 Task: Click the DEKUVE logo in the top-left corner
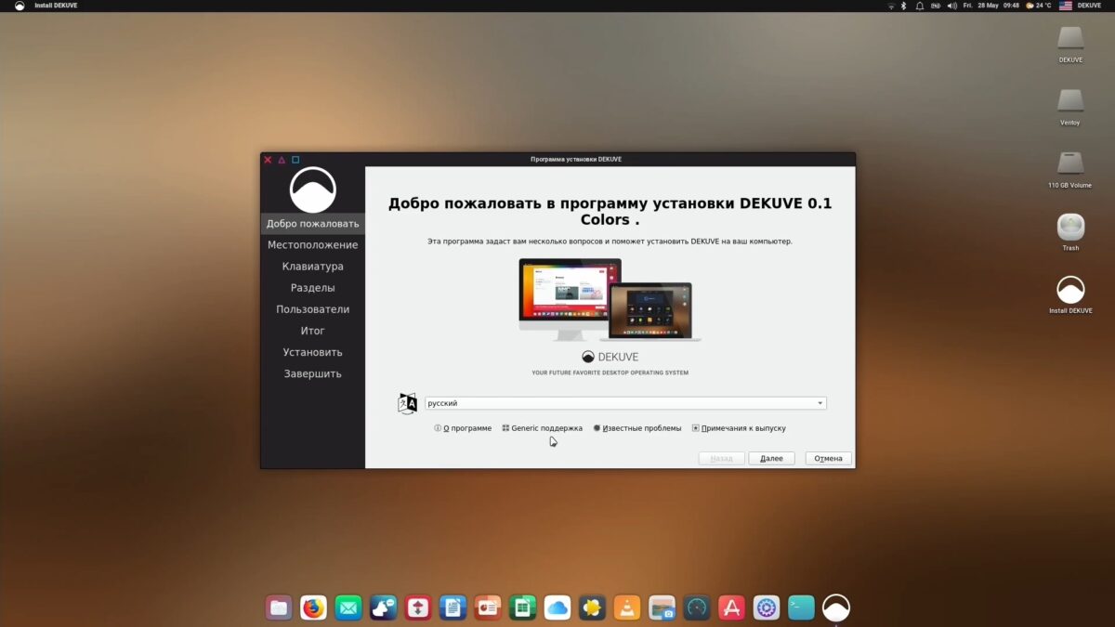[x=20, y=6]
